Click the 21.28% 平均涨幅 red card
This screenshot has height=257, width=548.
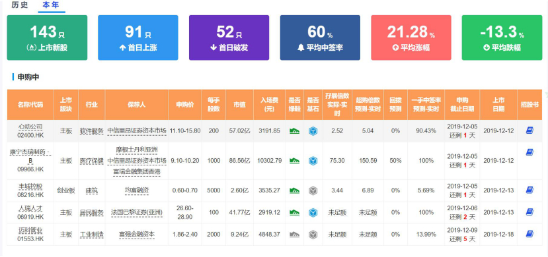click(411, 38)
